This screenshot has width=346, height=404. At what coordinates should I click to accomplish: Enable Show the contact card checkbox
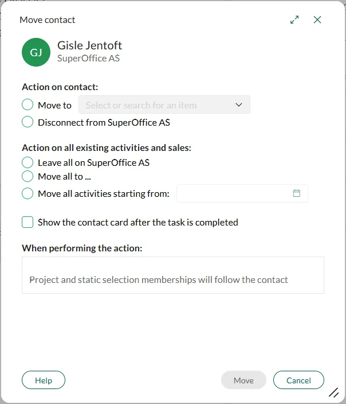(27, 222)
